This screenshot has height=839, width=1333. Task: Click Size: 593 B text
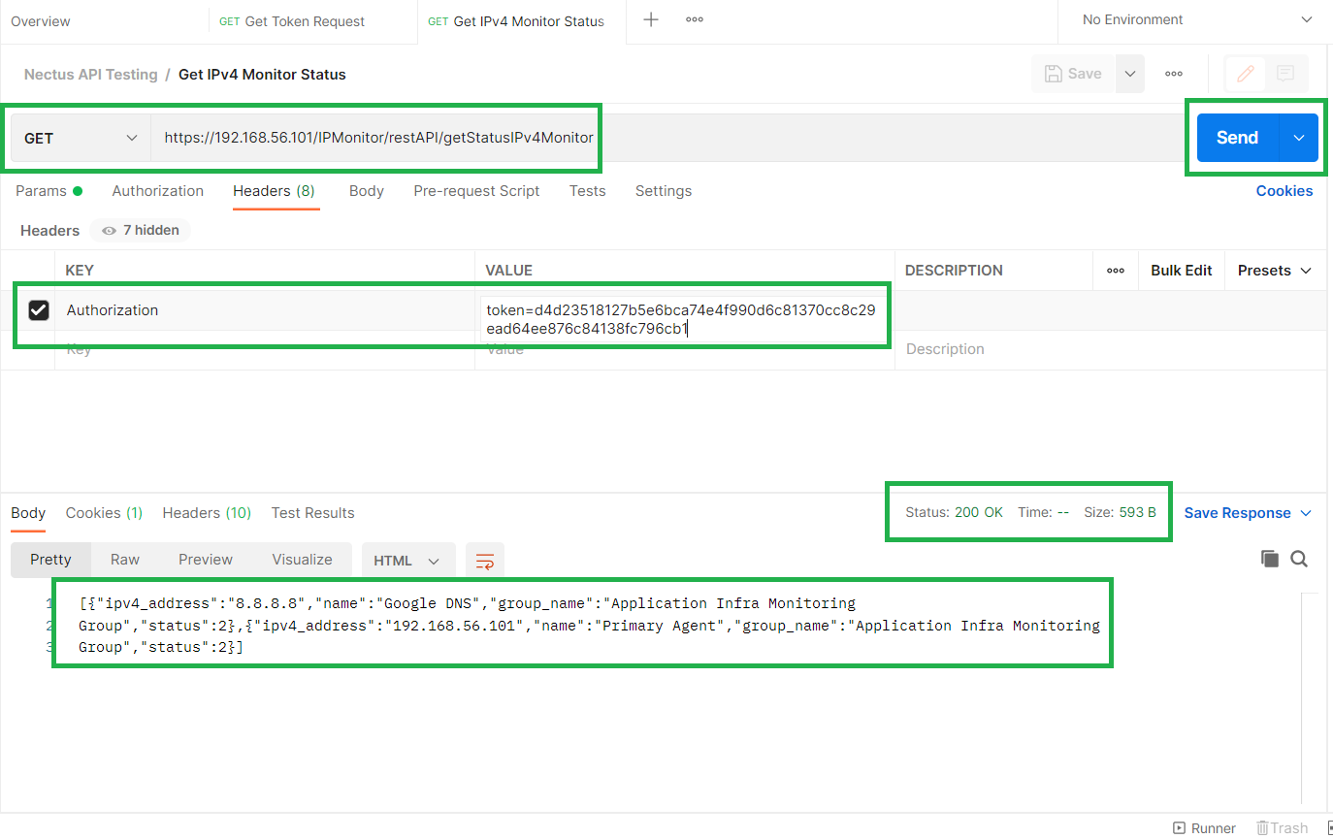tap(1120, 512)
